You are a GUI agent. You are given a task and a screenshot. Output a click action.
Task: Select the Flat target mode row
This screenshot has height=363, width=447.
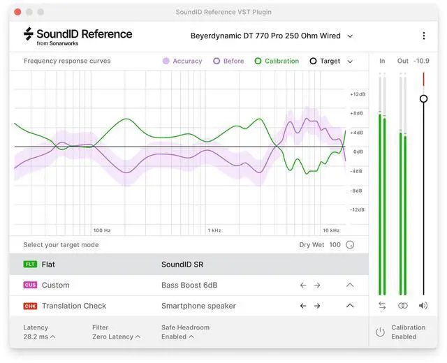point(189,265)
